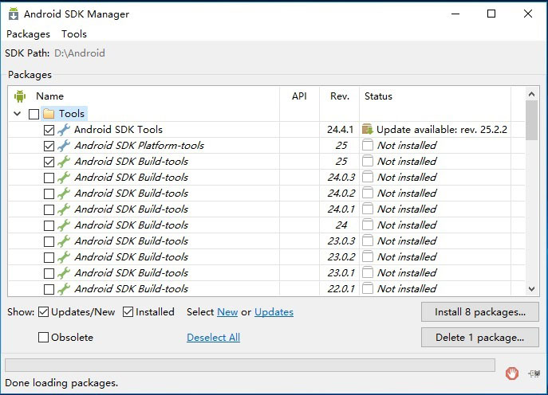Collapse the Tools category tree
The height and width of the screenshot is (395, 548).
(18, 114)
